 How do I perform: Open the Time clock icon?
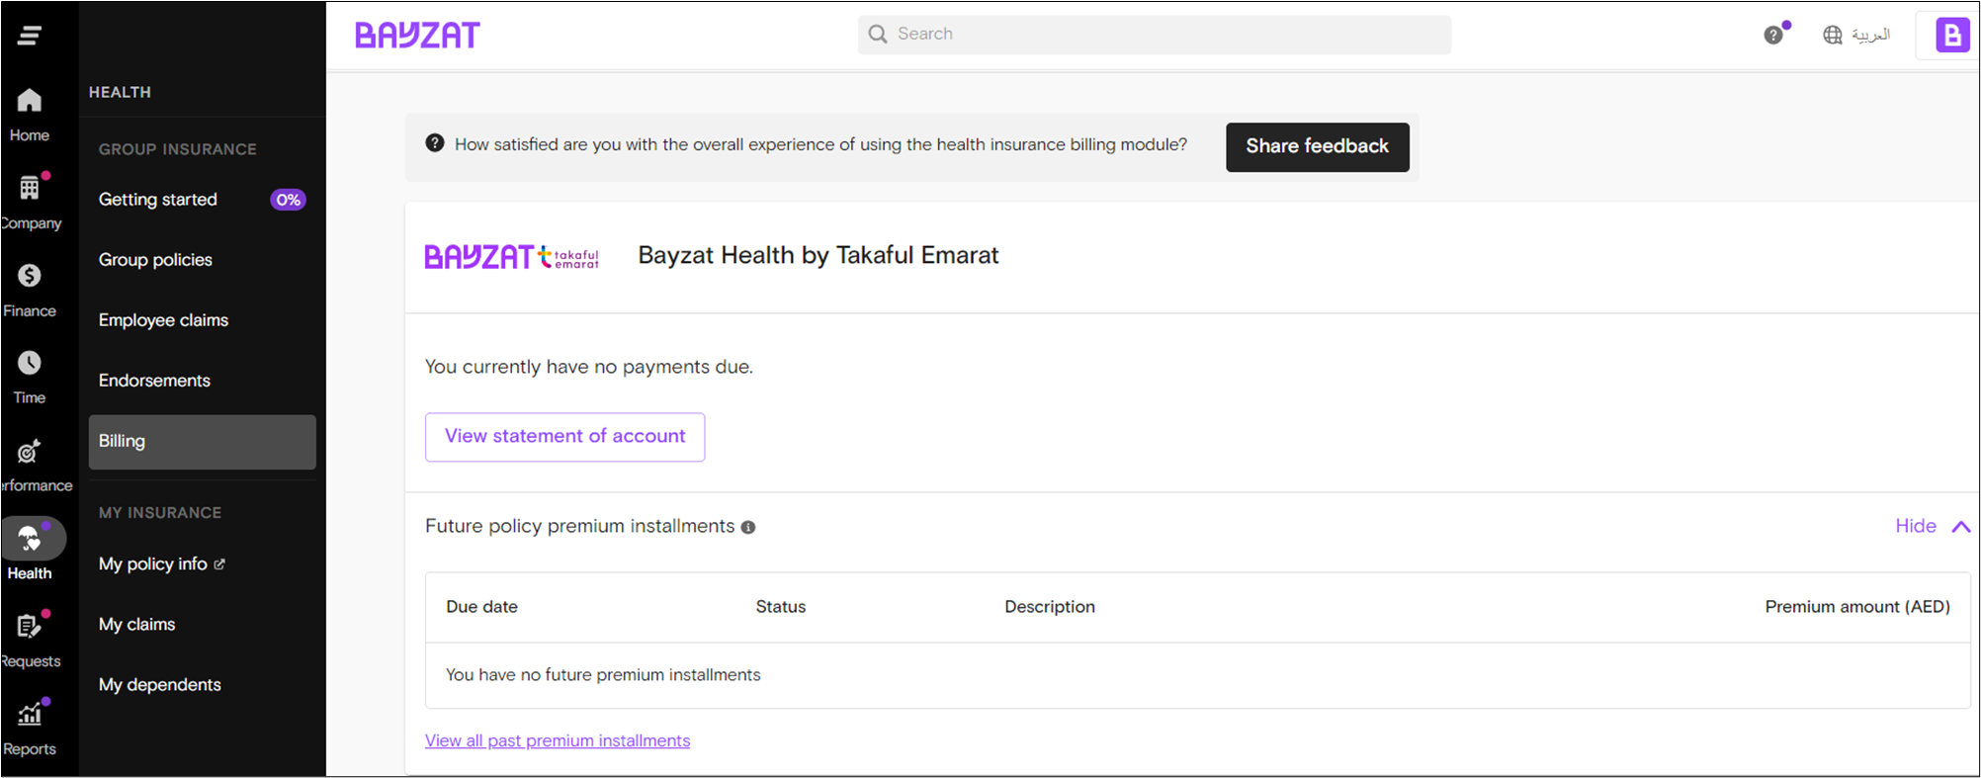click(x=30, y=363)
